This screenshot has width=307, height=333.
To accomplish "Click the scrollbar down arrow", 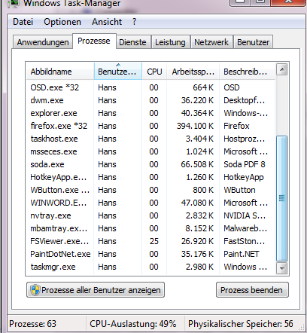I will coord(282,268).
